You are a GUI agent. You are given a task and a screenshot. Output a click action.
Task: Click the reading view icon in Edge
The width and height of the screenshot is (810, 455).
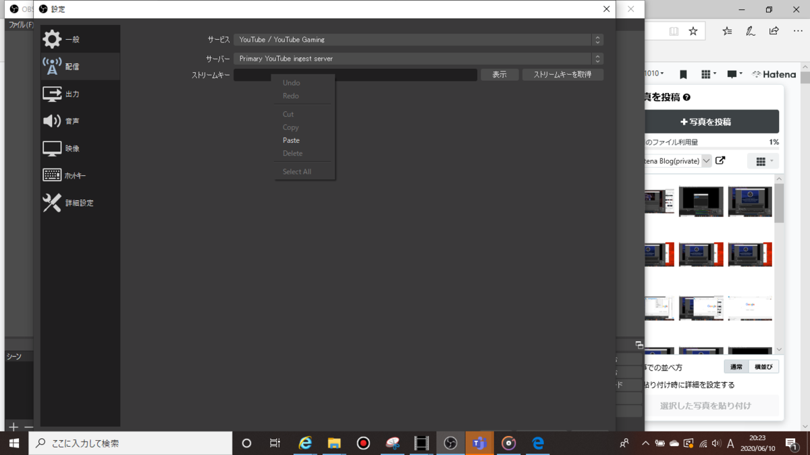(x=674, y=31)
